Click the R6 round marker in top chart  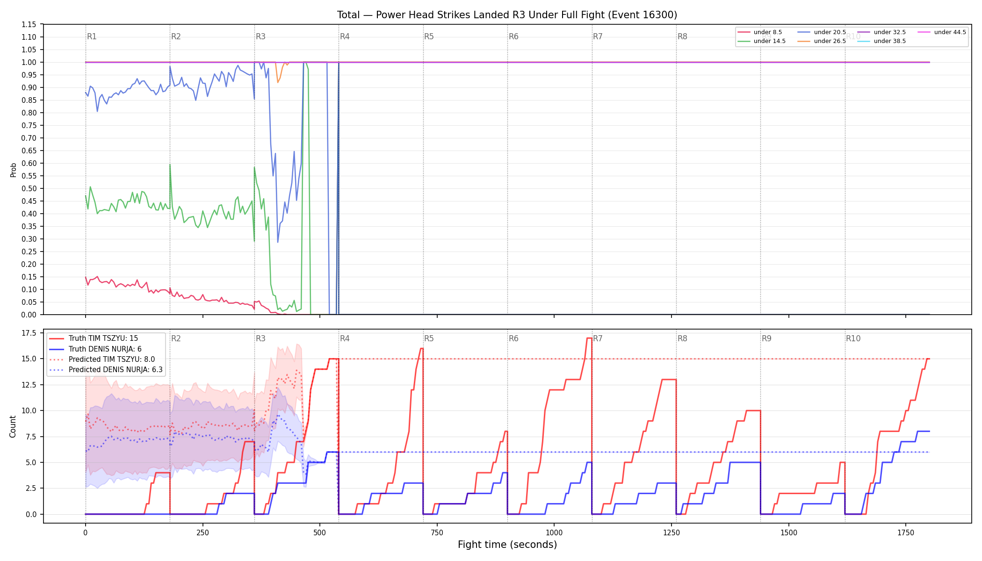coord(513,36)
